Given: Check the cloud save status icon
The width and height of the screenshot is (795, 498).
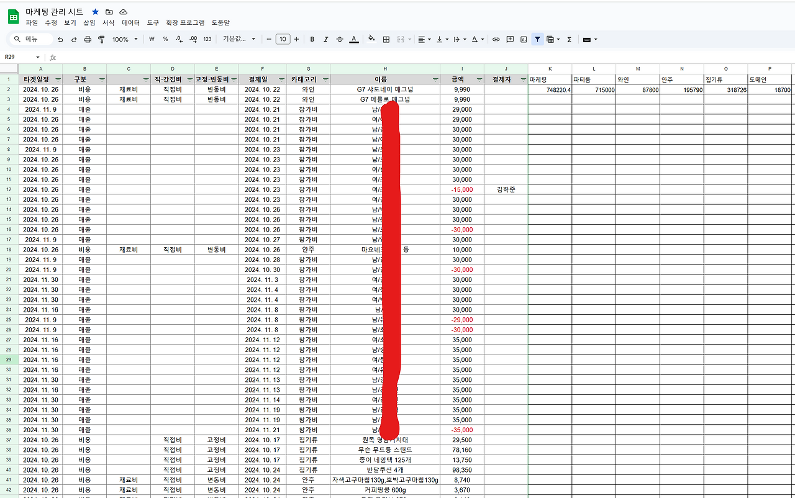Looking at the screenshot, I should tap(123, 12).
